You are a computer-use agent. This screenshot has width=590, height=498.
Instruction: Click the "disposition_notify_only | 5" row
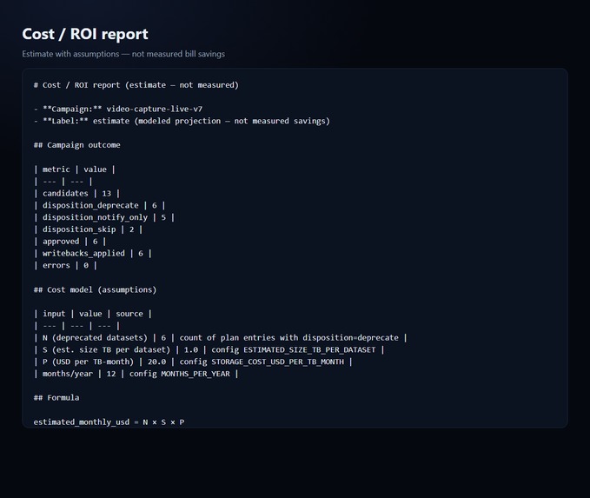click(104, 217)
